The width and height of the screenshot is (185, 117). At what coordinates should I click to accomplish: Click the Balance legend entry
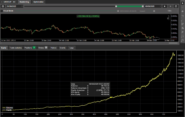coord(8,108)
